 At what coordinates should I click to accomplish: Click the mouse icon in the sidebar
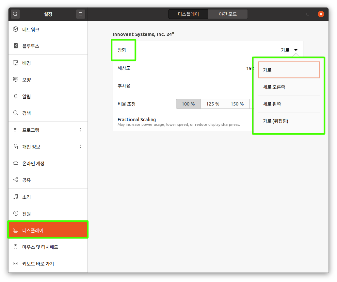pos(15,247)
